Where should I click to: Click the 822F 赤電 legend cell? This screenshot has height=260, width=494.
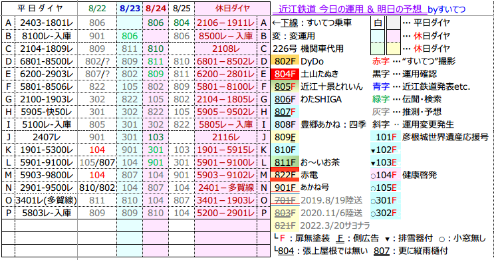tap(285, 175)
